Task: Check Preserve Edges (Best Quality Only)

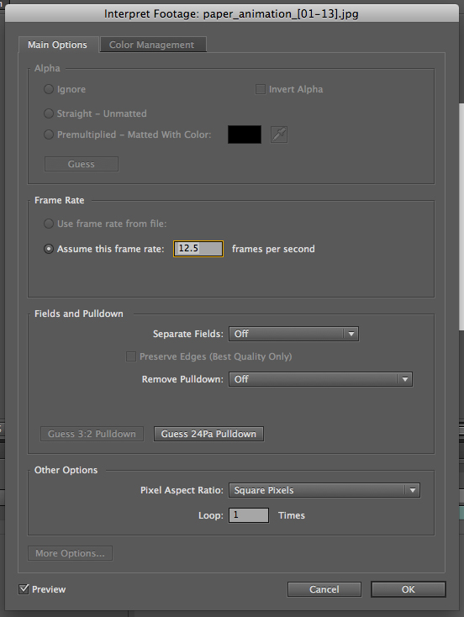Action: pos(130,356)
